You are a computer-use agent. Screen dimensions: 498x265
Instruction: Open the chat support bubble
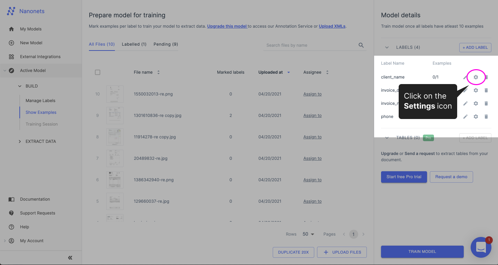point(481,247)
